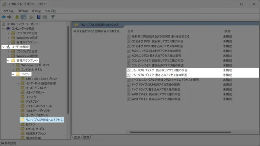Click the Export list toolbar icon
The height and width of the screenshot is (146, 260).
[31, 17]
